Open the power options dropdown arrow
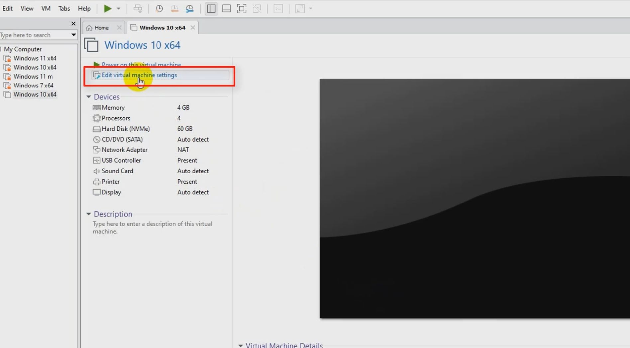The height and width of the screenshot is (348, 630). (x=118, y=9)
